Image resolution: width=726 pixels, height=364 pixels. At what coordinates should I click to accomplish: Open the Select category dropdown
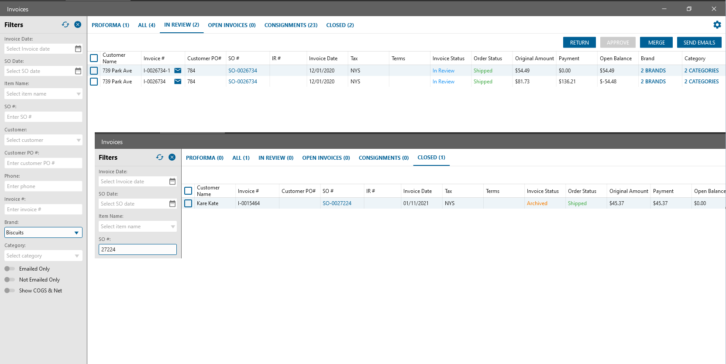[43, 256]
